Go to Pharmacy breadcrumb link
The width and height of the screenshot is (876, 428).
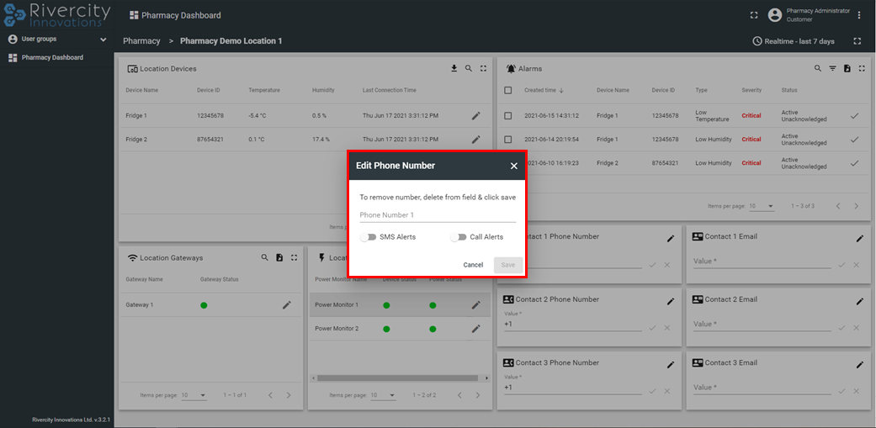point(141,41)
